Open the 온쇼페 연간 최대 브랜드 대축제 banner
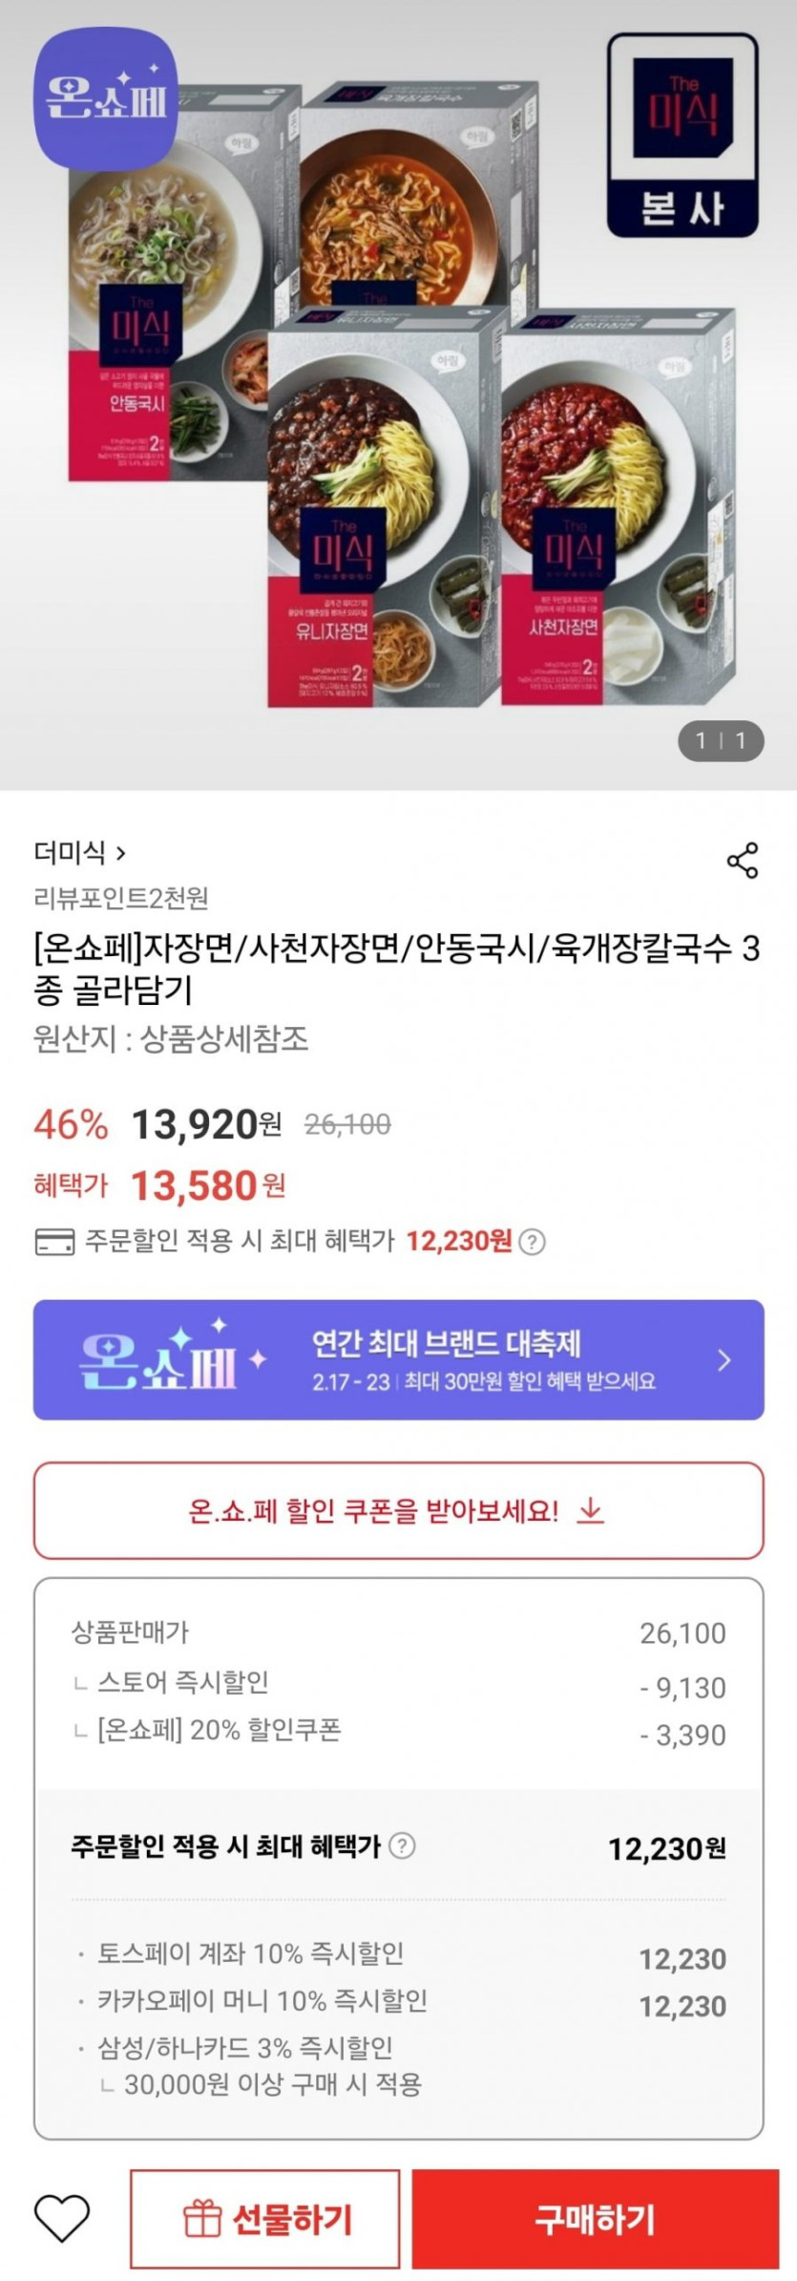The image size is (797, 2281). coord(398,1359)
